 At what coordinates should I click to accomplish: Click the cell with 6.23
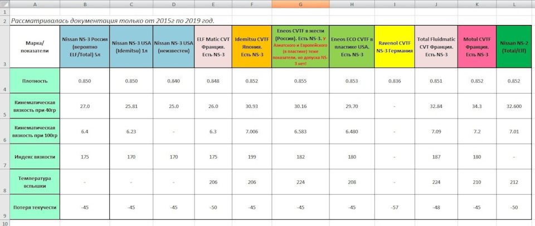click(x=132, y=131)
